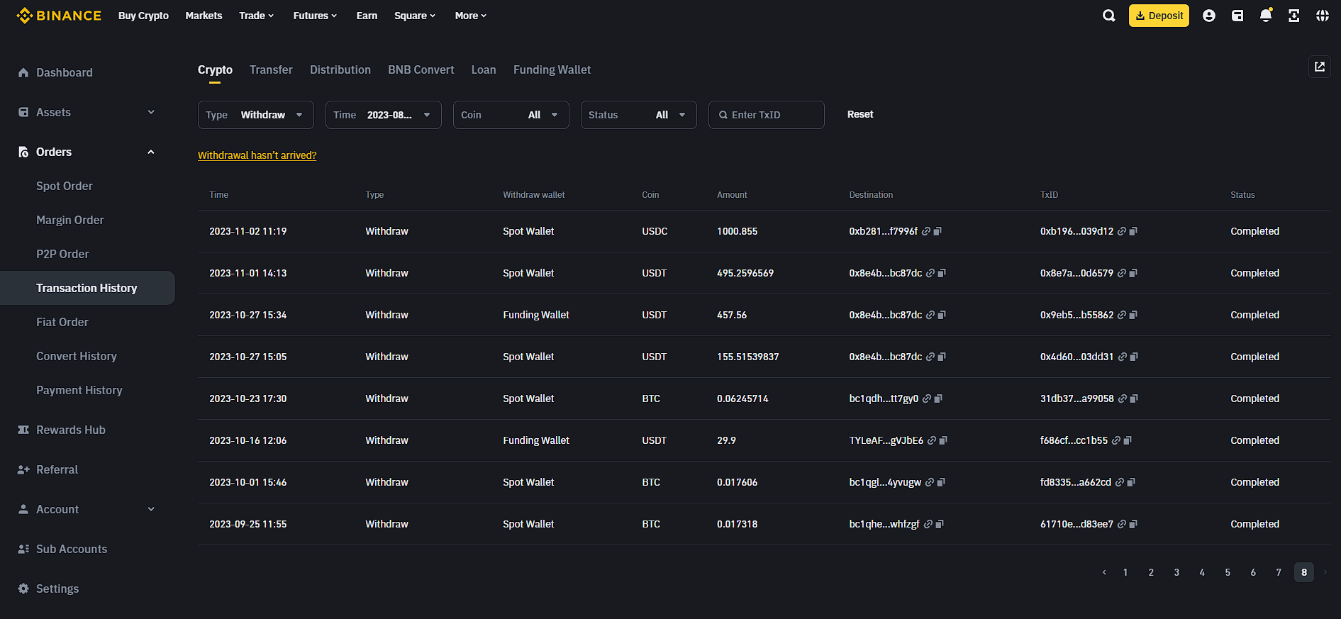Open TxID link for f686cf...cc1b55
Screen dimensions: 1341x619
[x=1116, y=440]
